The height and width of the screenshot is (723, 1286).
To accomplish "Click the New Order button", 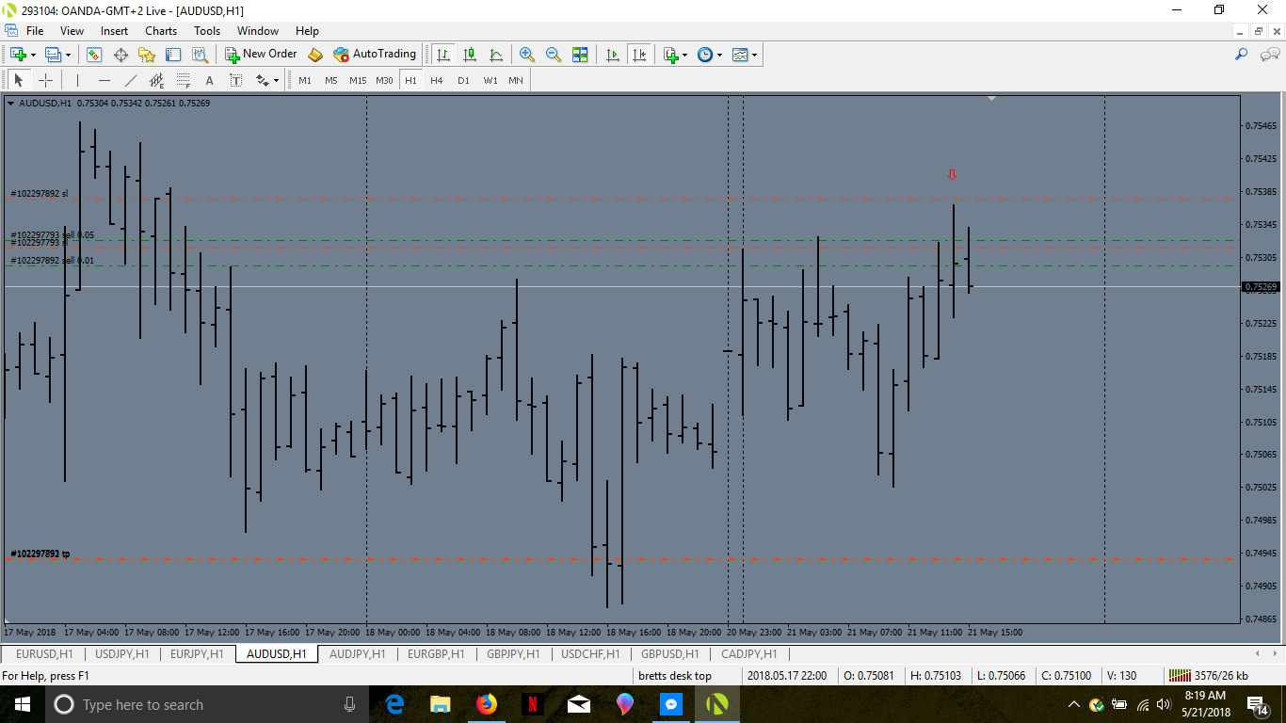I will point(261,55).
